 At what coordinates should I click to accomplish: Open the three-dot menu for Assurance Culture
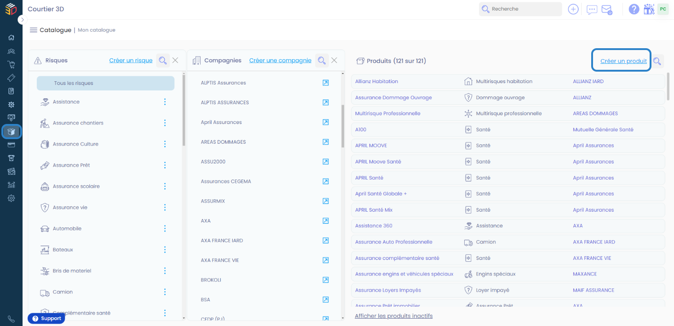(x=165, y=144)
